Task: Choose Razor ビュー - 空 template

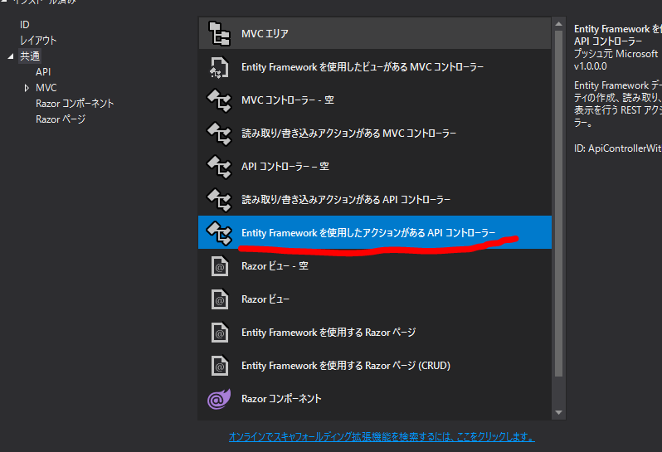Action: pos(275,266)
